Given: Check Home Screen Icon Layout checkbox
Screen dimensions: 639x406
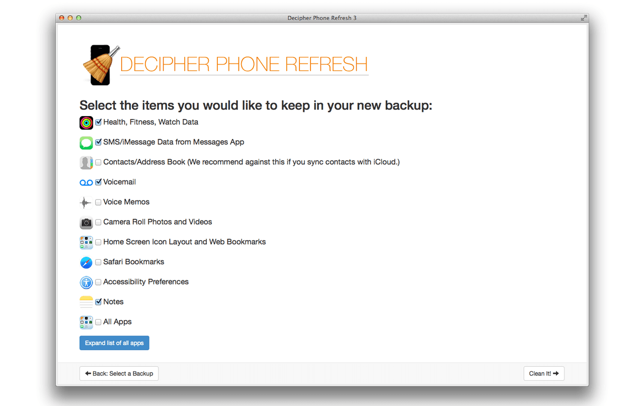Looking at the screenshot, I should (99, 242).
